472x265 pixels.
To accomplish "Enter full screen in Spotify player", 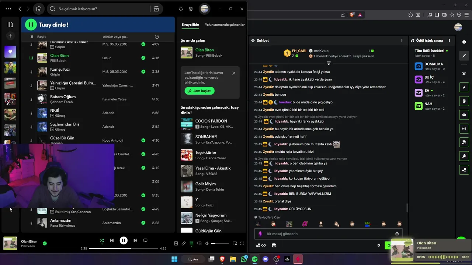I will coord(242,243).
